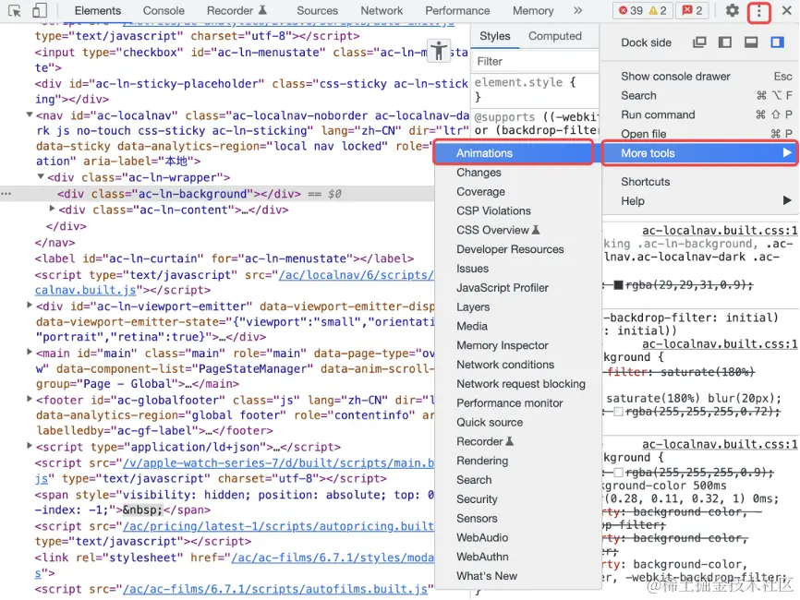Switch to the Console tab
The image size is (800, 600).
tap(164, 11)
